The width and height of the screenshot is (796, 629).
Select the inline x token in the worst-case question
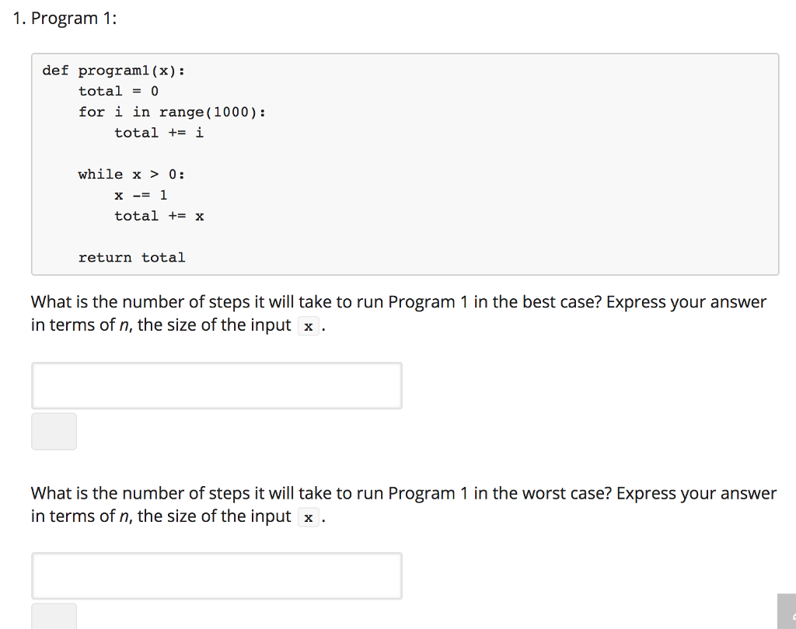pos(308,516)
